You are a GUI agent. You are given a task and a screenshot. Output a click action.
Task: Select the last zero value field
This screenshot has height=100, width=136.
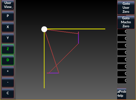coord(122,81)
